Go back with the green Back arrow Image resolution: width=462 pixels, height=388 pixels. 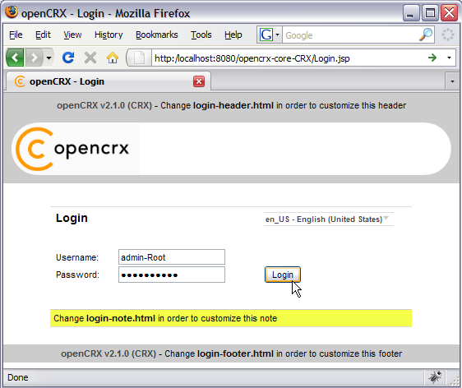15,58
